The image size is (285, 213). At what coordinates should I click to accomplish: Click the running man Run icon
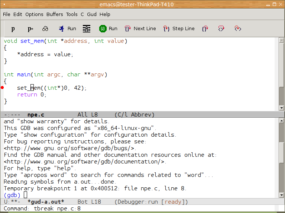(62, 29)
